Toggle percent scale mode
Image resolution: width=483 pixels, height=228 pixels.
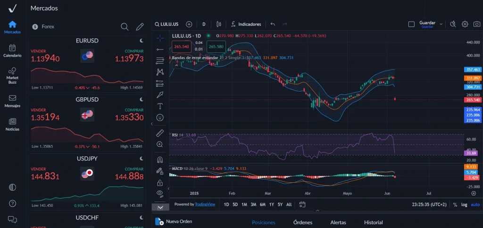coord(455,204)
